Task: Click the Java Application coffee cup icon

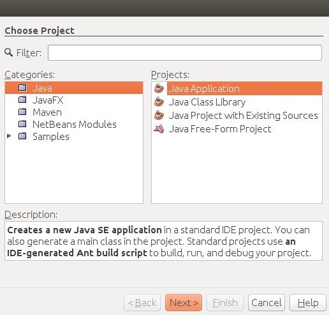Action: click(159, 88)
